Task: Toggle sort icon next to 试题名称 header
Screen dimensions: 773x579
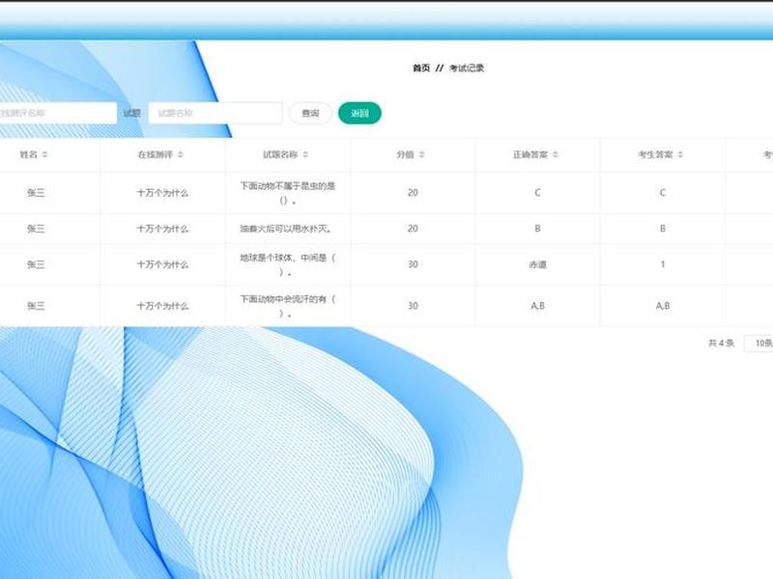Action: pyautogui.click(x=305, y=154)
